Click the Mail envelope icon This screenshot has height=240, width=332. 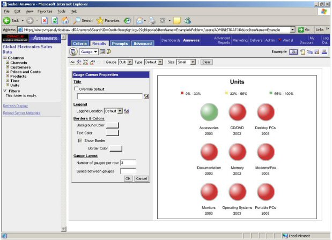pos(139,20)
